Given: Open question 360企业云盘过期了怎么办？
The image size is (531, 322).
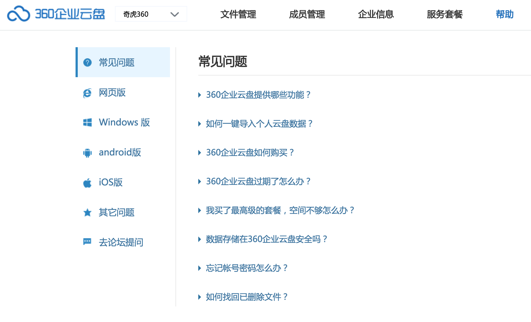Looking at the screenshot, I should coord(258,182).
